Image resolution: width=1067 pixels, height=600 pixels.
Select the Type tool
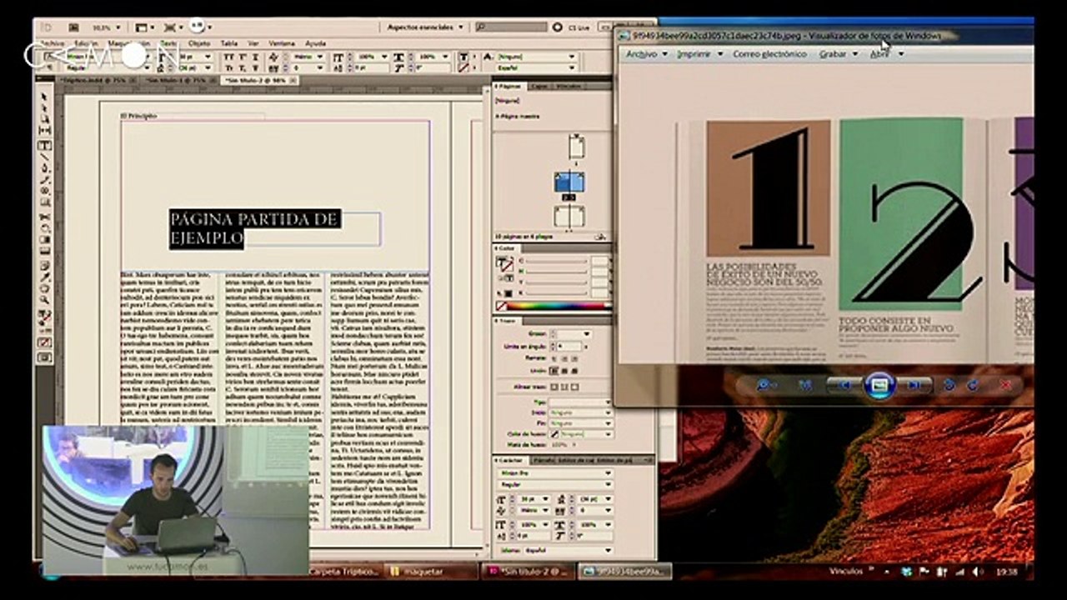click(44, 145)
